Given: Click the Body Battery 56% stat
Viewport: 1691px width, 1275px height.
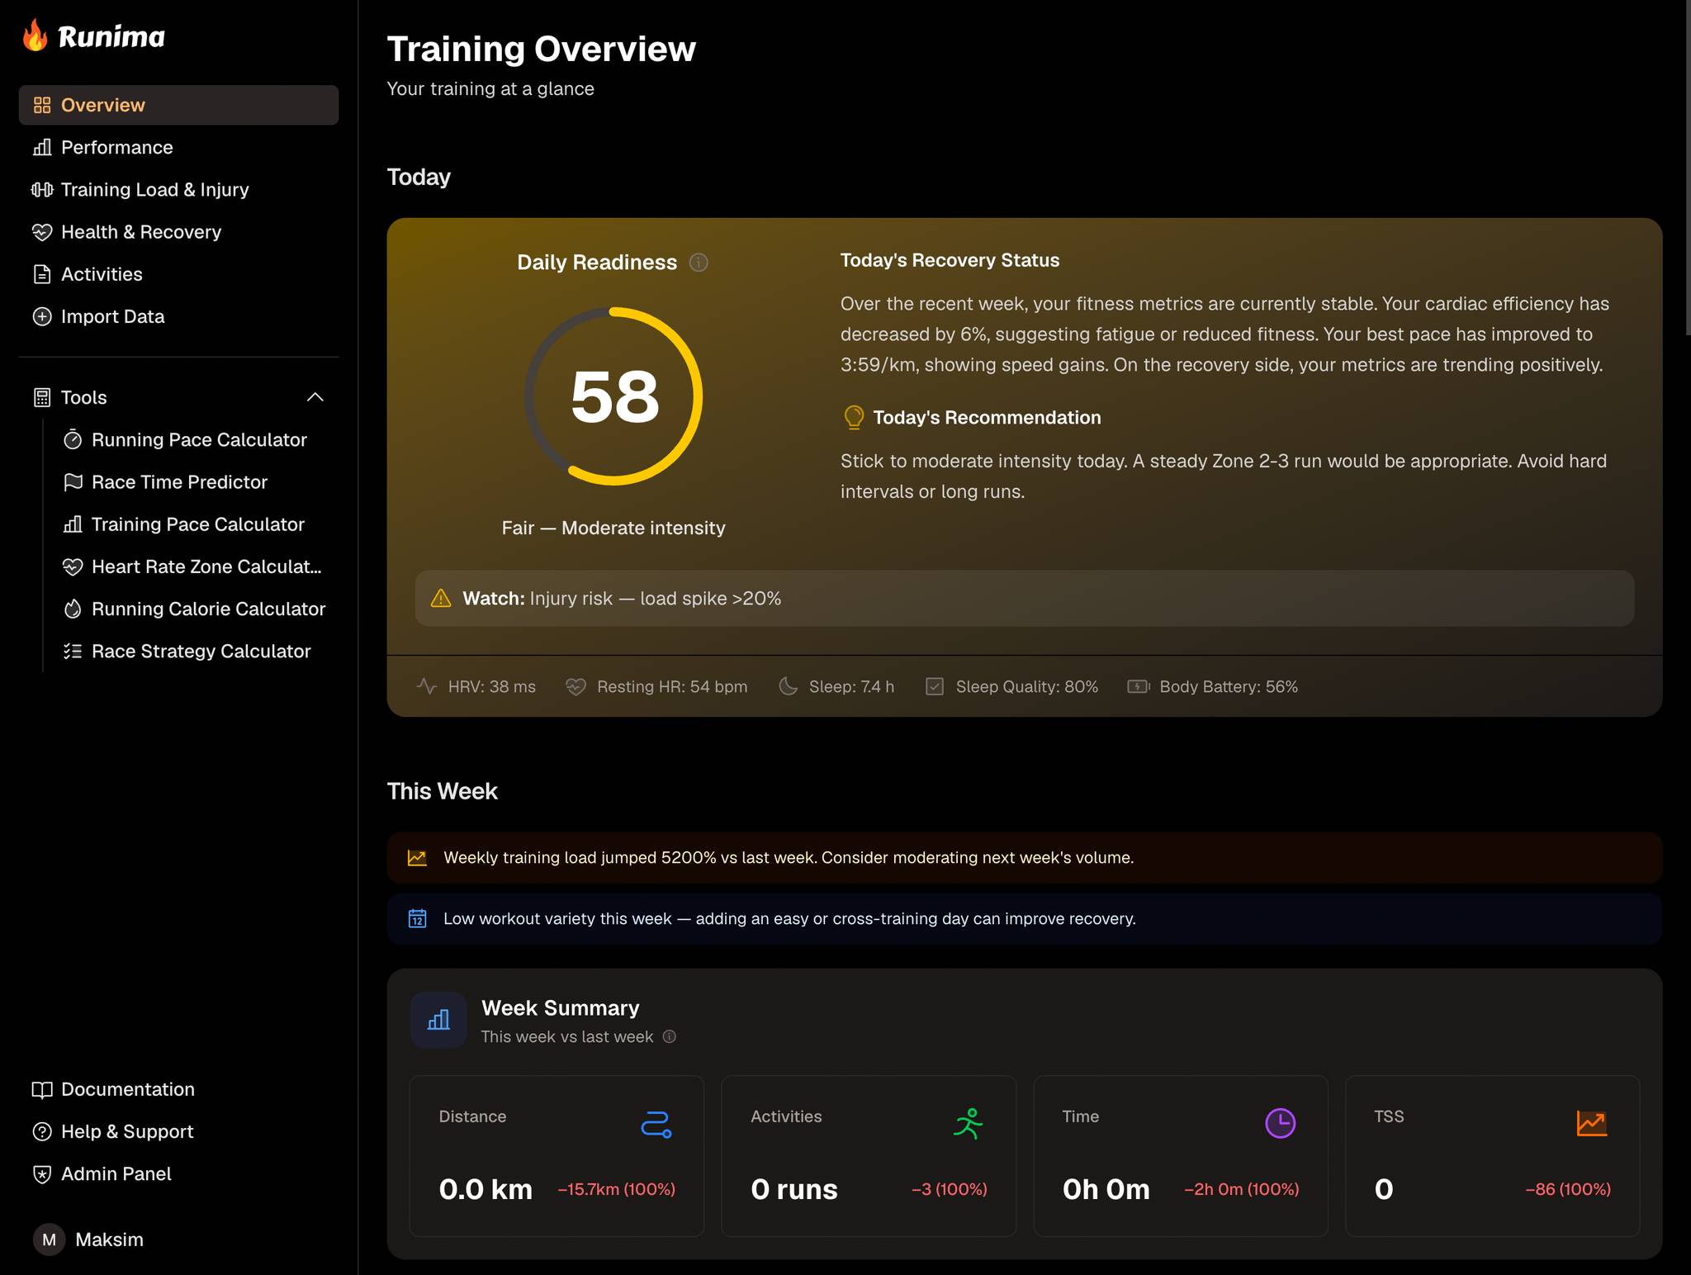Looking at the screenshot, I should [1212, 686].
